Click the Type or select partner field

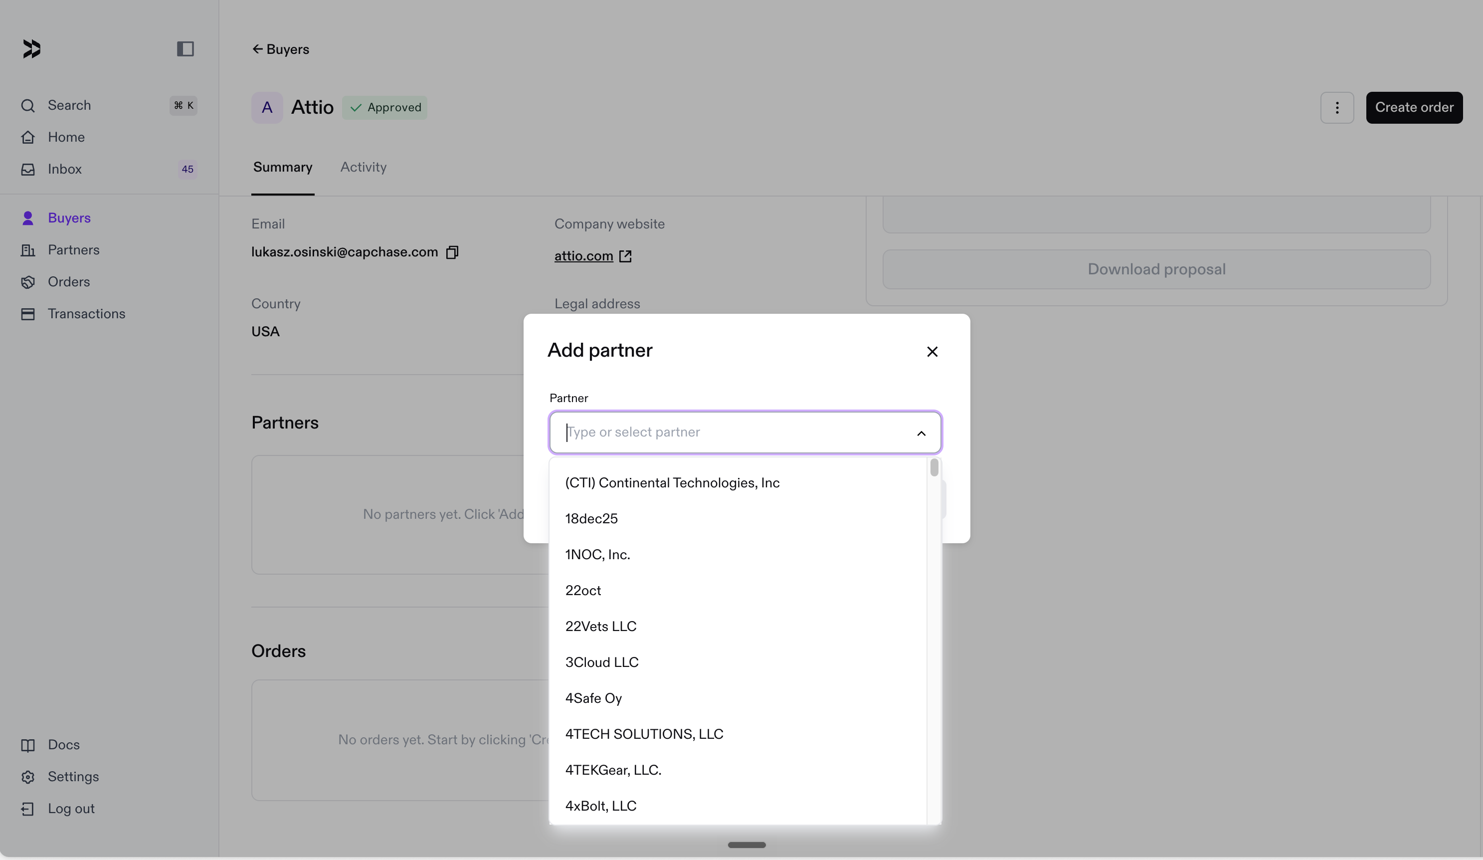(745, 432)
